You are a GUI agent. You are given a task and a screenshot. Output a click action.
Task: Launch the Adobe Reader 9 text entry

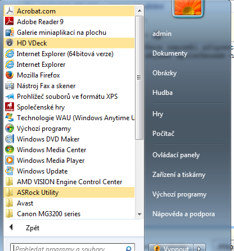[40, 22]
